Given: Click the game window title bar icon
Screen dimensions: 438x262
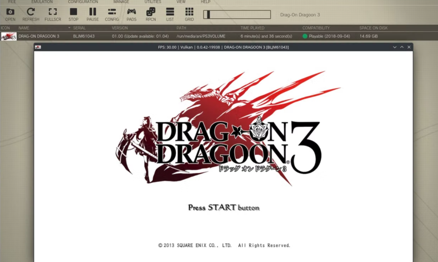Looking at the screenshot, I should point(38,47).
